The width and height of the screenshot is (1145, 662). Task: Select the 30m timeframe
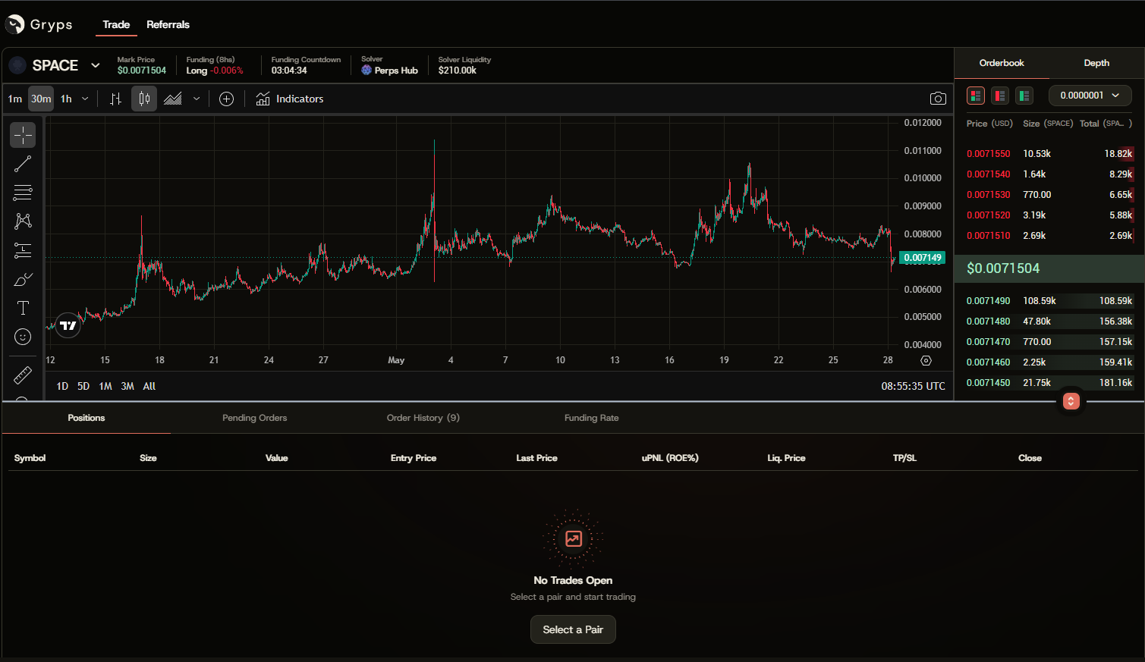(41, 99)
